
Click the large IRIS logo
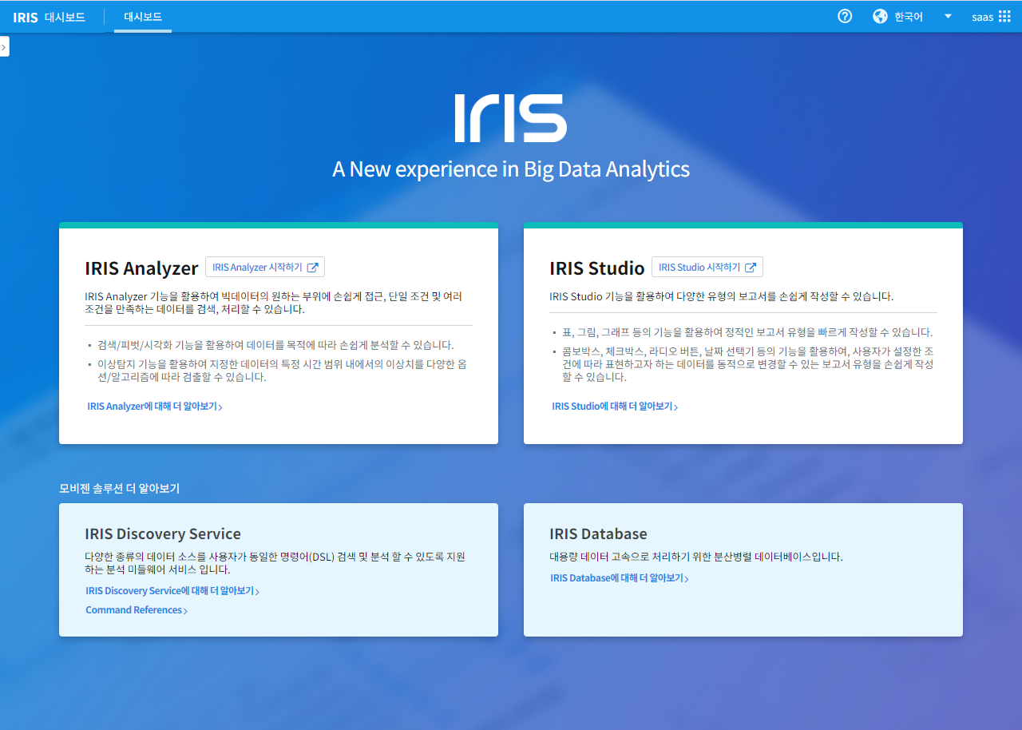point(511,118)
